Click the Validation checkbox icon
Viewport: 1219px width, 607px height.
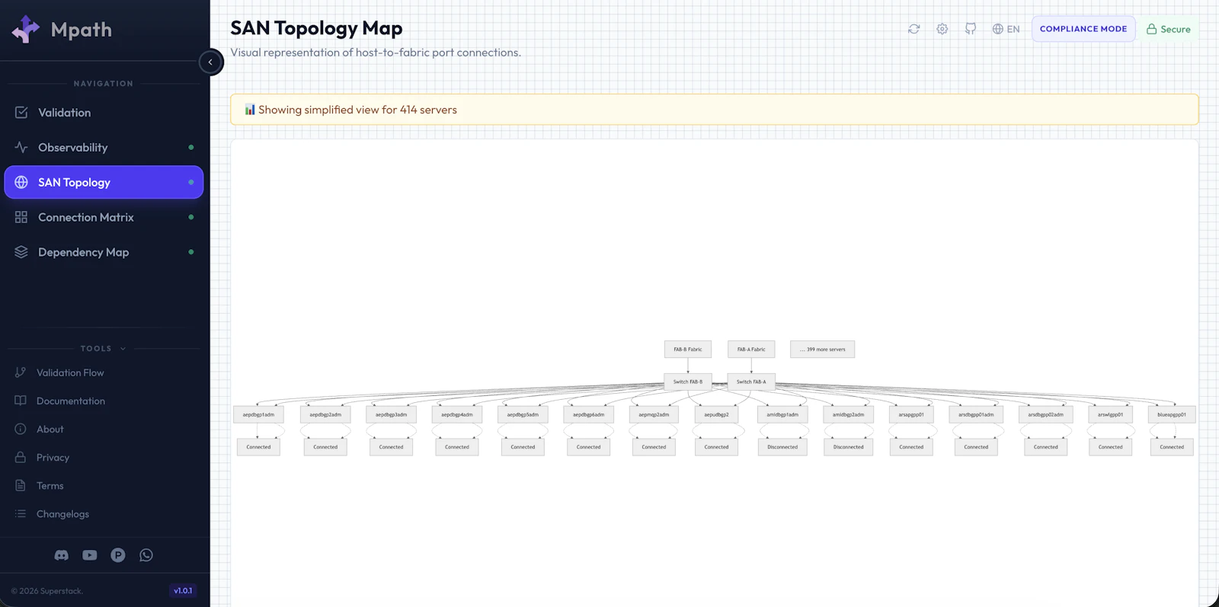coord(21,113)
